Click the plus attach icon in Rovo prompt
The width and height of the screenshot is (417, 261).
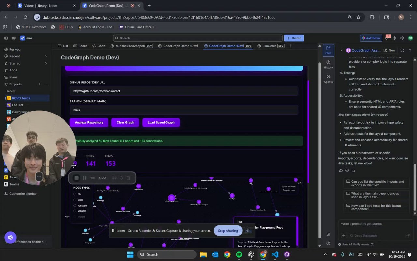[x=343, y=236]
